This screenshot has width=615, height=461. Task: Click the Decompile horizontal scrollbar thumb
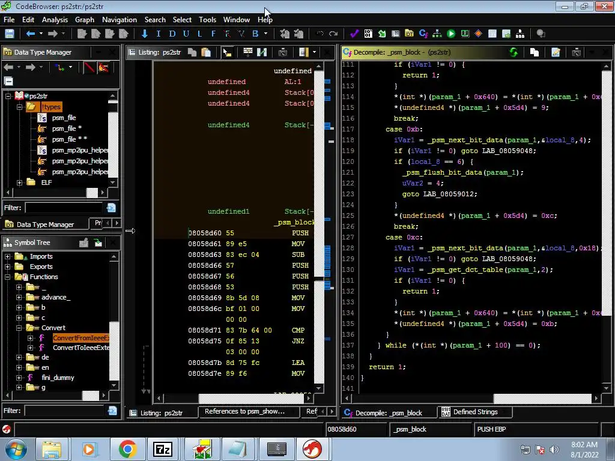(x=542, y=399)
